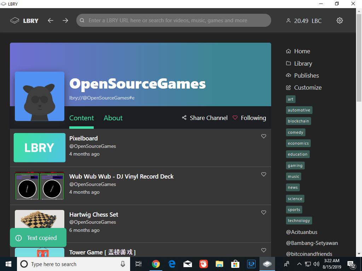The height and width of the screenshot is (271, 362).
Task: Select the automotive tag
Action: tap(299, 110)
